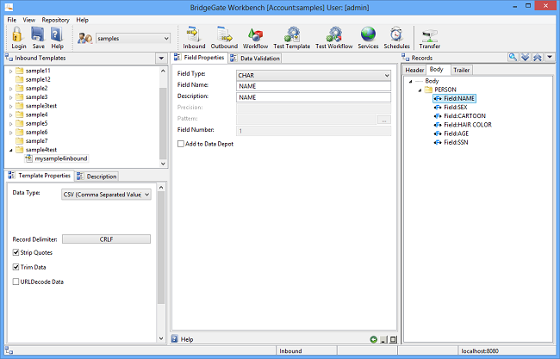Screen dimensions: 560x359
Task: Maximize the Help panel
Action: point(393,340)
